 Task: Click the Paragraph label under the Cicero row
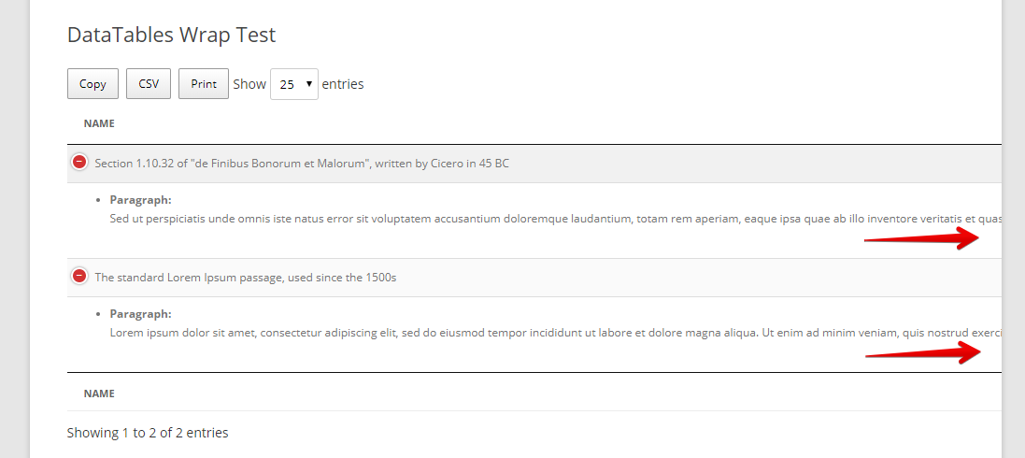pos(140,200)
